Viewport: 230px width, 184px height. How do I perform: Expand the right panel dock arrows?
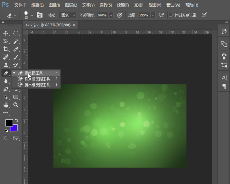pyautogui.click(x=227, y=22)
